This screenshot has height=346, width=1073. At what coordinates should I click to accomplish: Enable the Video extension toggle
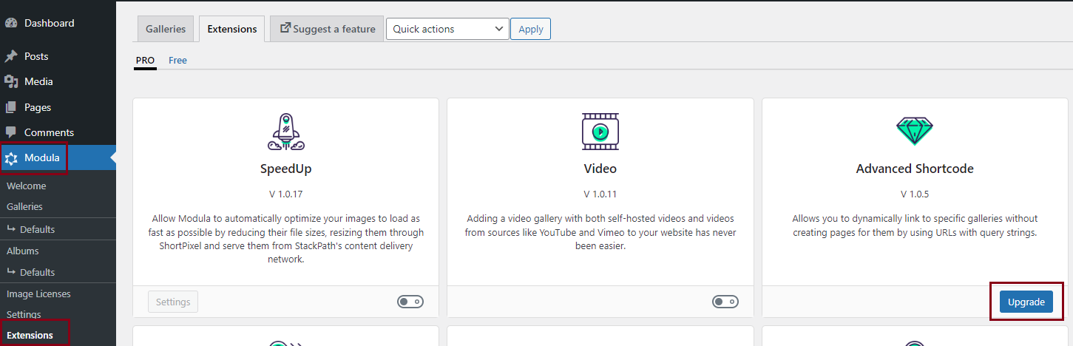point(725,302)
